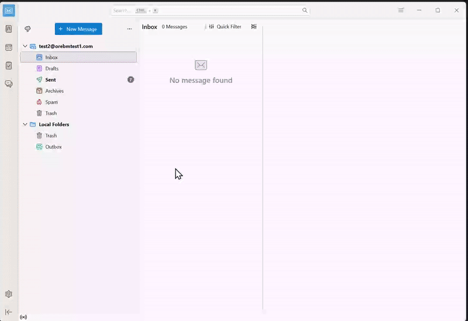The width and height of the screenshot is (468, 321).
Task: Collapse the spaces toolbar arrow icon
Action: coord(9,312)
